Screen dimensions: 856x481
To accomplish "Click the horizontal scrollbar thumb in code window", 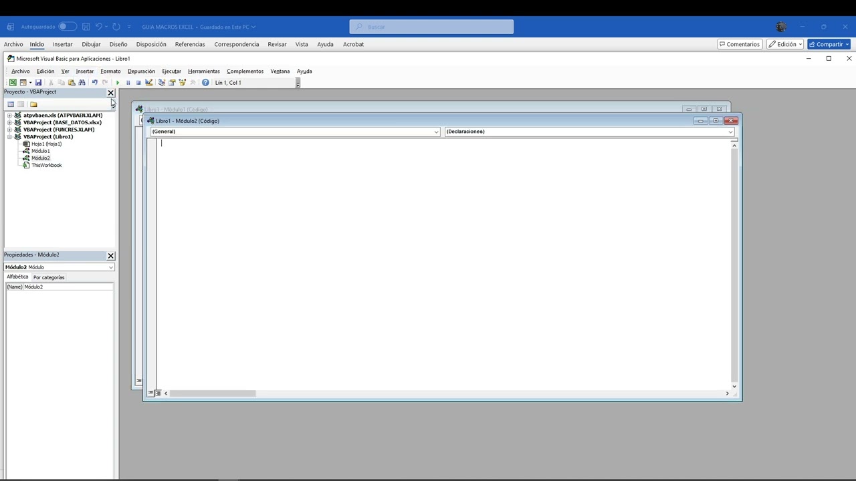I will (x=213, y=393).
